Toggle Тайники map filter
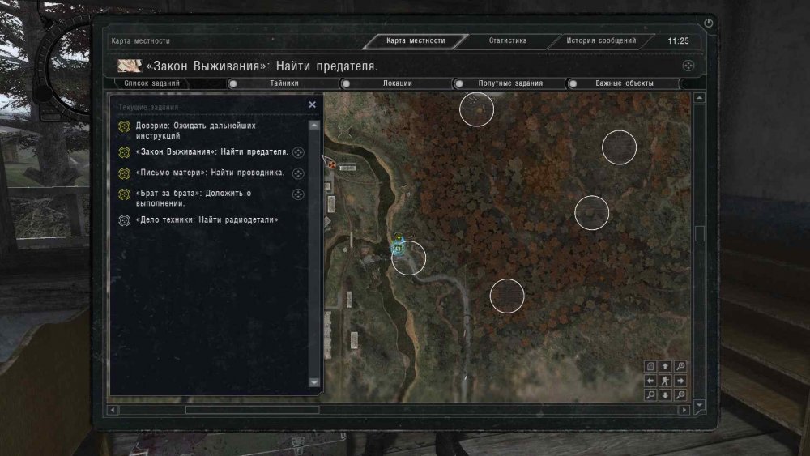Viewport: 810px width, 456px height. (x=283, y=83)
